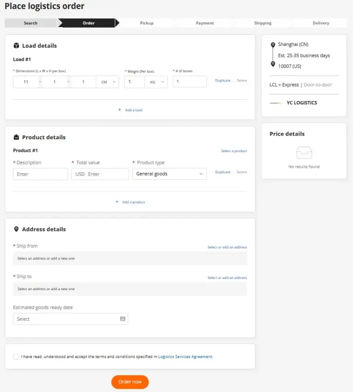Open the goods ready date calendar icon
Viewport: 353px width, 392px height.
pos(122,318)
